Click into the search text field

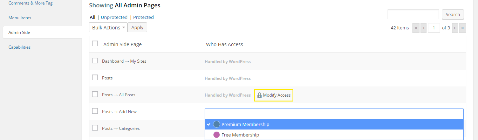pos(413,14)
